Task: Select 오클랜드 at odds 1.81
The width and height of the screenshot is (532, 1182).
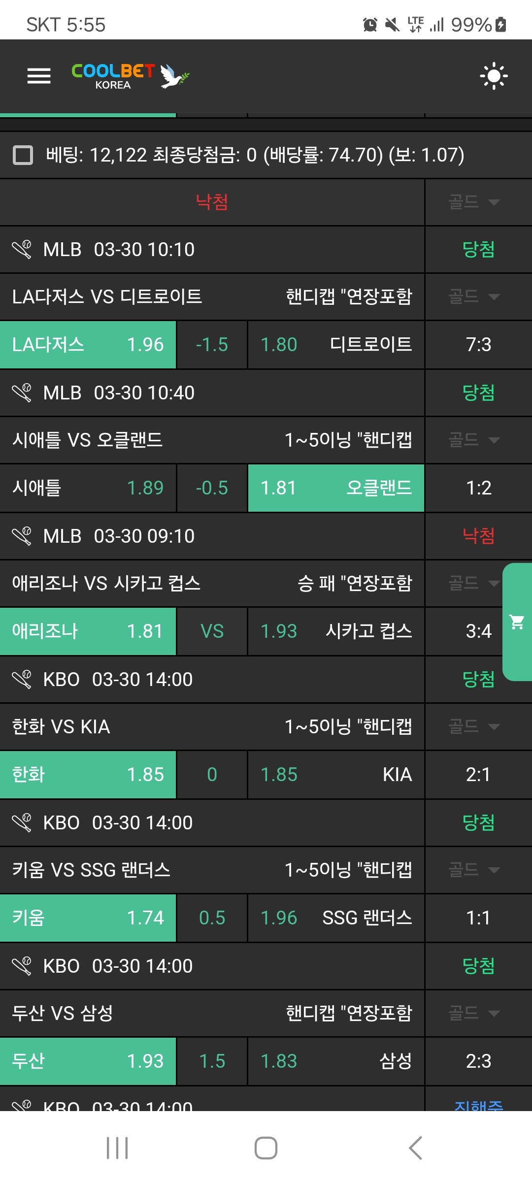Action: click(x=336, y=488)
